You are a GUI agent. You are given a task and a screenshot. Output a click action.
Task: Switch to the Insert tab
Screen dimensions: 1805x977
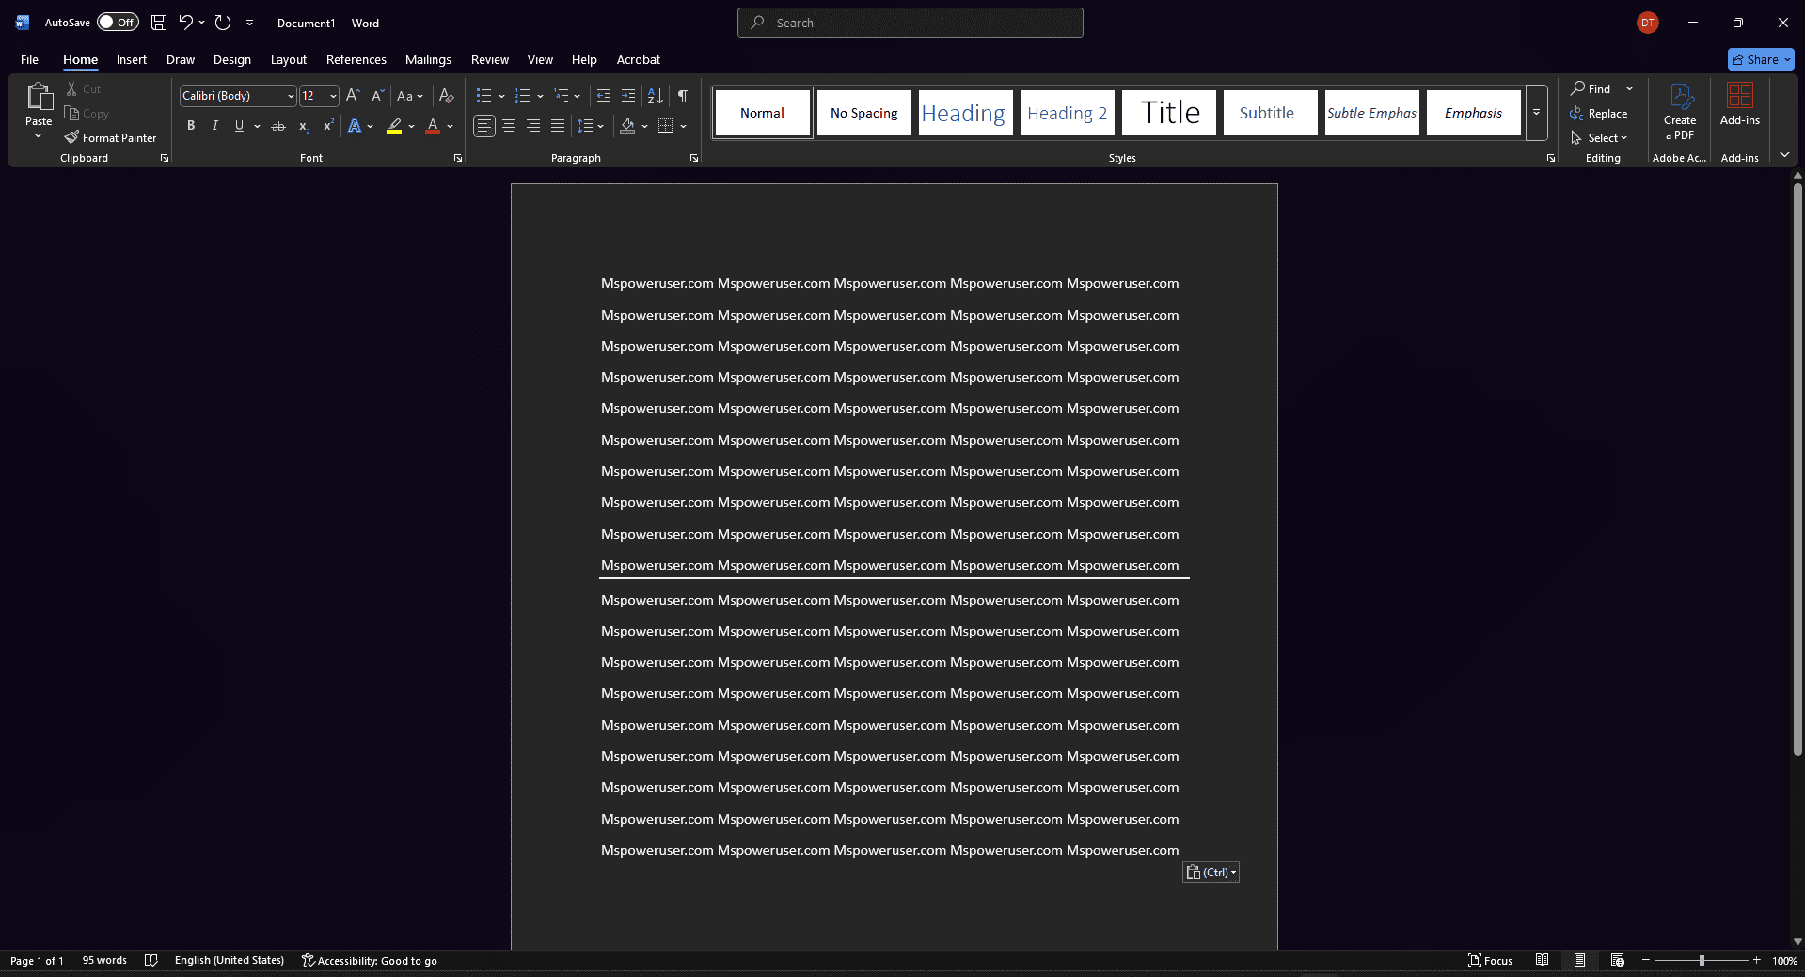point(131,59)
